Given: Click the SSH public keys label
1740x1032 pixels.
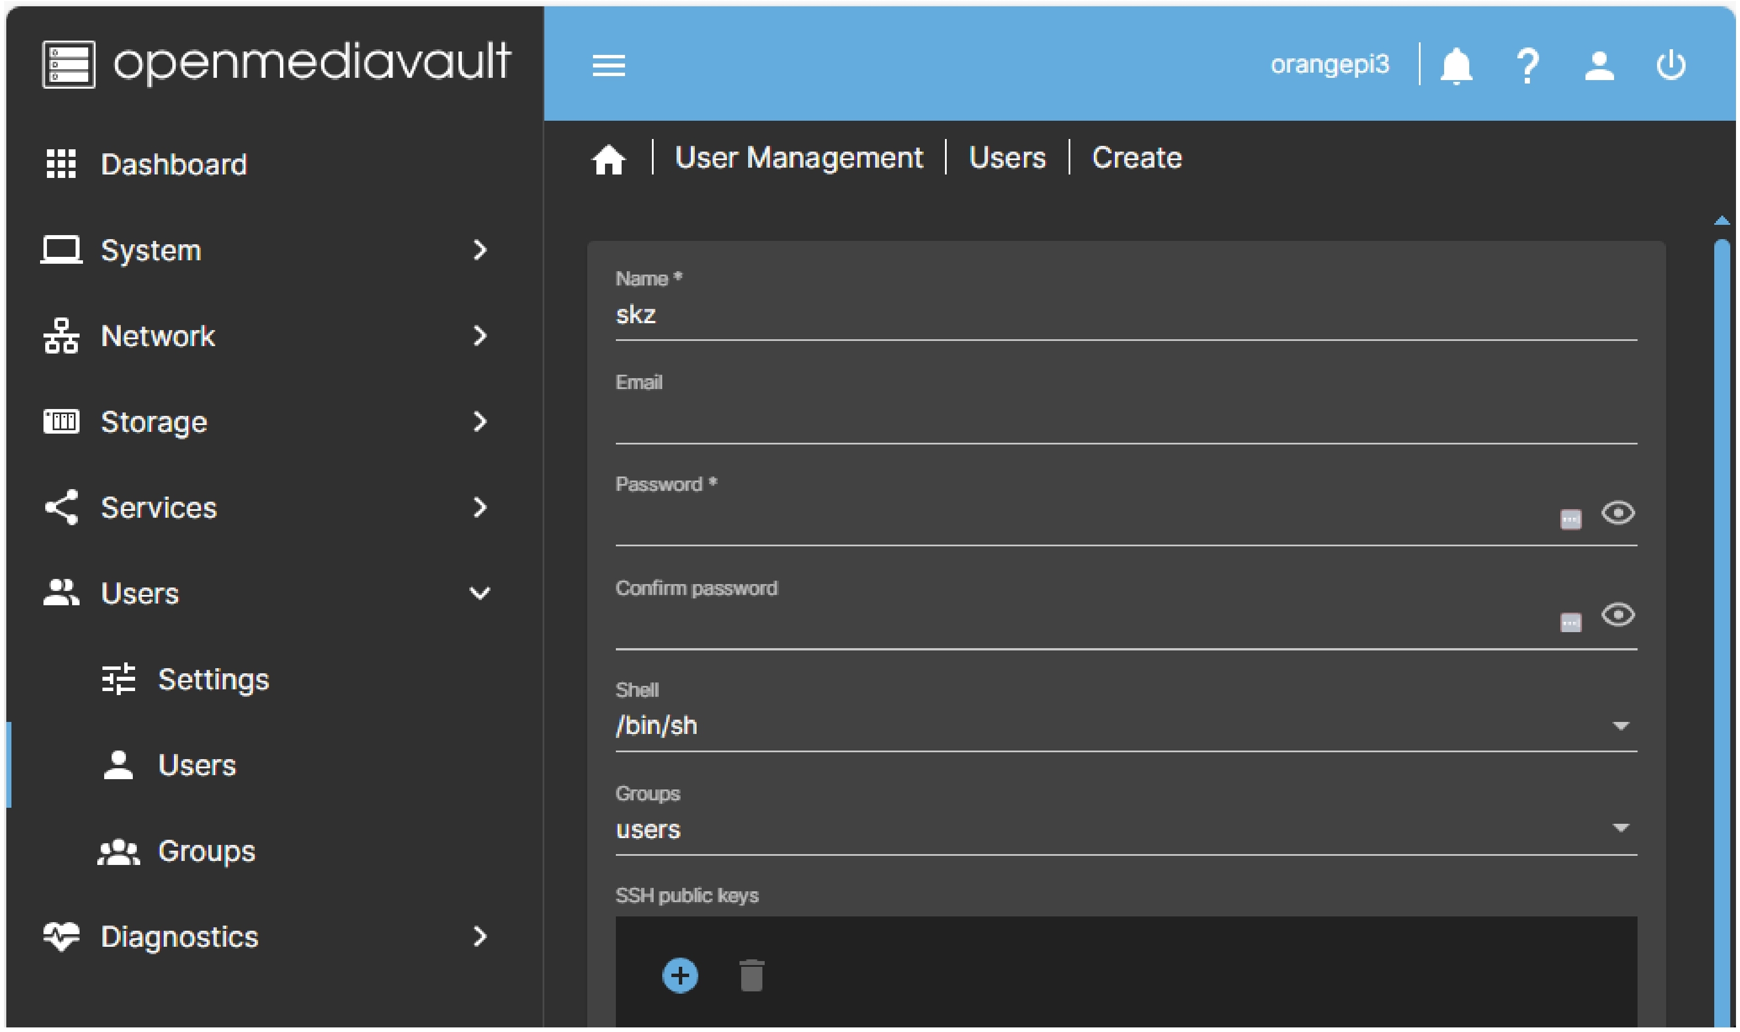Looking at the screenshot, I should (x=687, y=896).
